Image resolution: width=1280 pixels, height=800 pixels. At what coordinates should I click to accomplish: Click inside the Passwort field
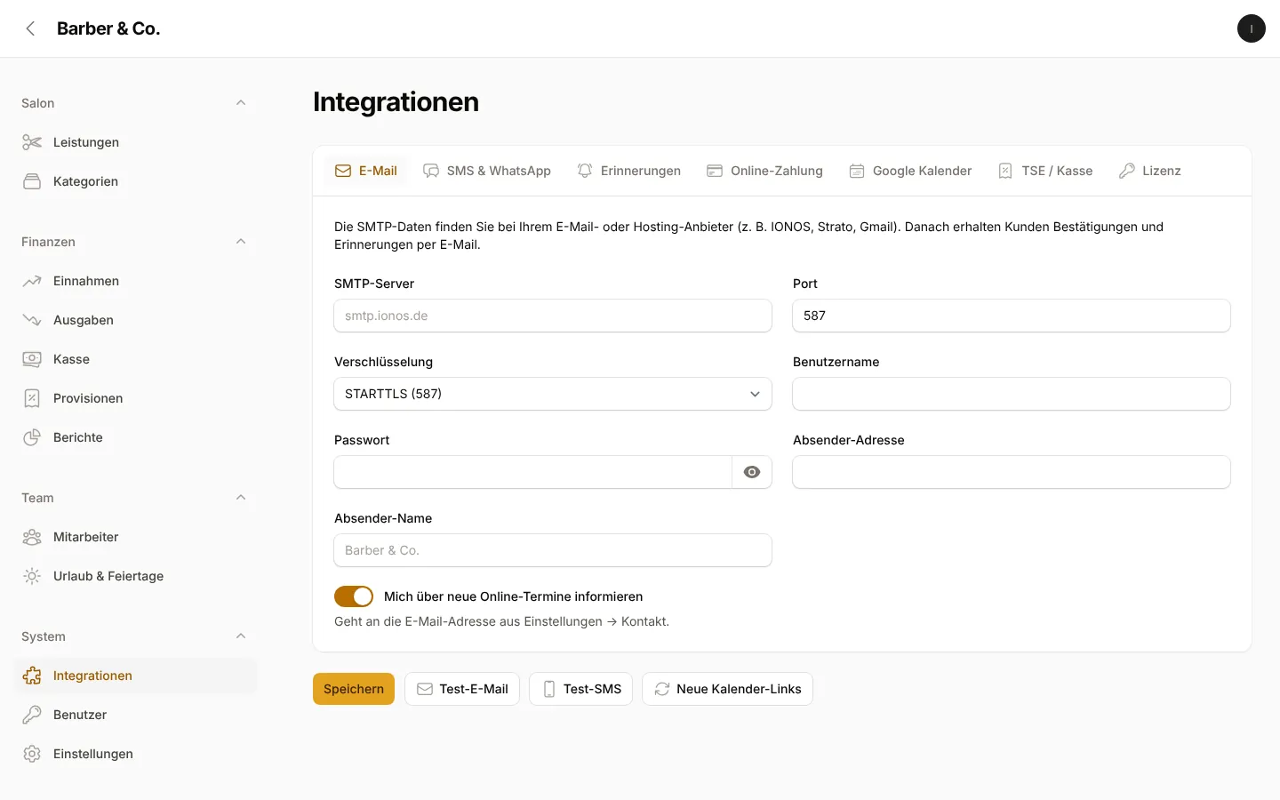pyautogui.click(x=533, y=472)
